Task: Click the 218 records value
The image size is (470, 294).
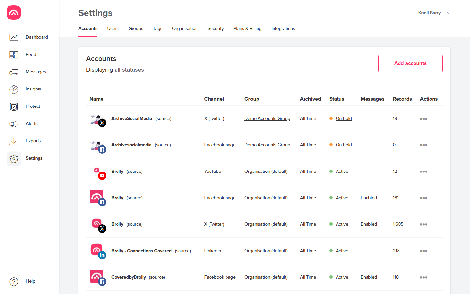Action: 396,251
